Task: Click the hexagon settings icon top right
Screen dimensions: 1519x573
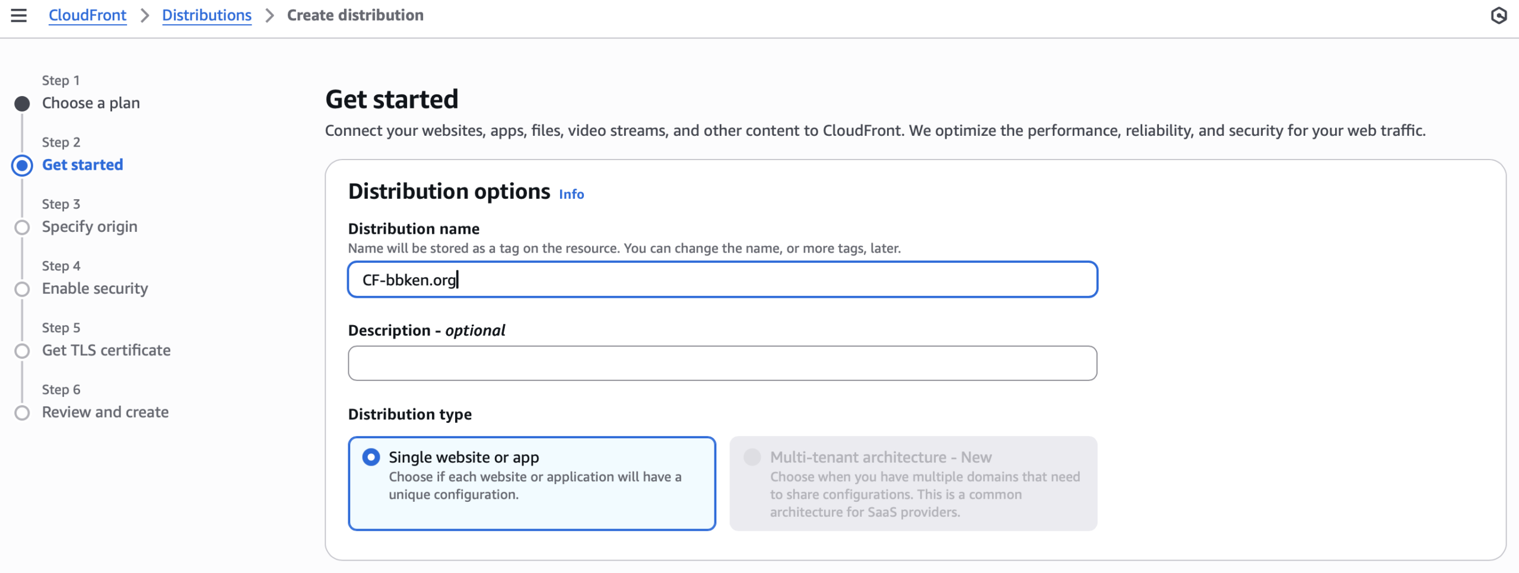Action: pyautogui.click(x=1498, y=15)
